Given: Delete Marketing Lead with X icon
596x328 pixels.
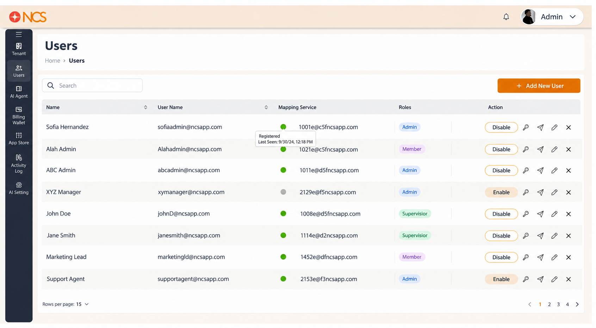Looking at the screenshot, I should pyautogui.click(x=569, y=257).
